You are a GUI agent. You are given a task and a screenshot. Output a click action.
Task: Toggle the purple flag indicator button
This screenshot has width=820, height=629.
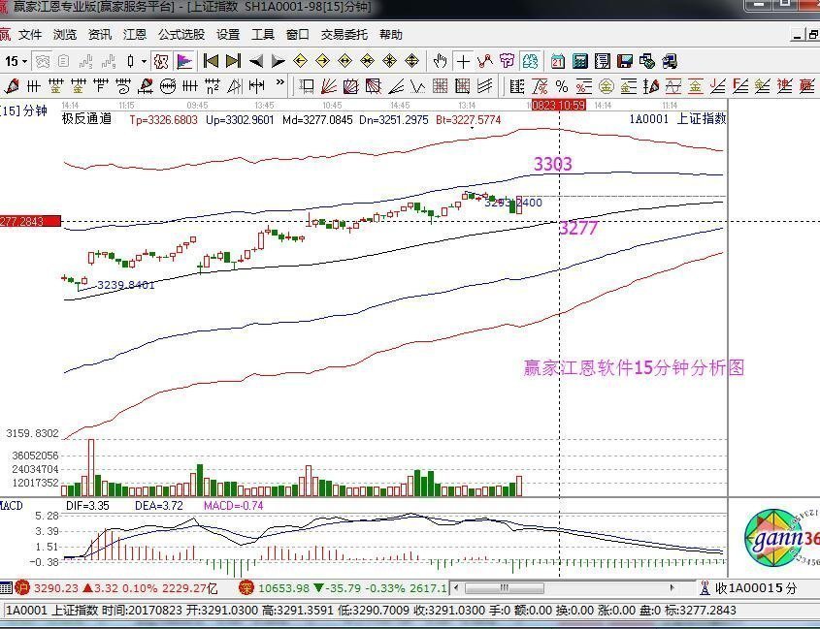(x=184, y=62)
